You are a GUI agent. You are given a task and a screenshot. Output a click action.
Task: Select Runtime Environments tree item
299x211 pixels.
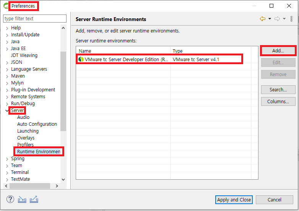pos(39,151)
